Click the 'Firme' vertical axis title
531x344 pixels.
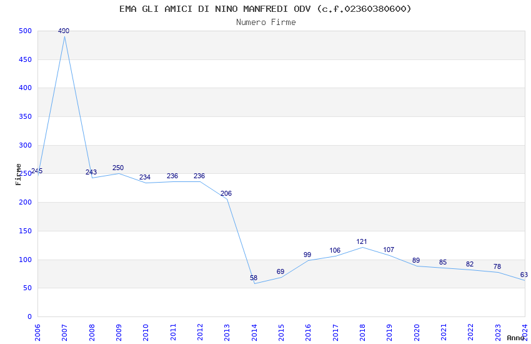[x=18, y=175]
